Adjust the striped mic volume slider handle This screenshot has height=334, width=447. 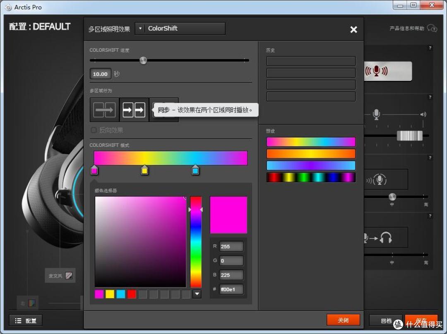410,136
